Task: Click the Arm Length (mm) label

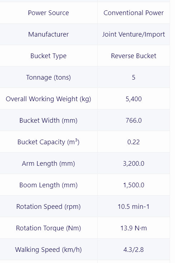Action: [48, 163]
